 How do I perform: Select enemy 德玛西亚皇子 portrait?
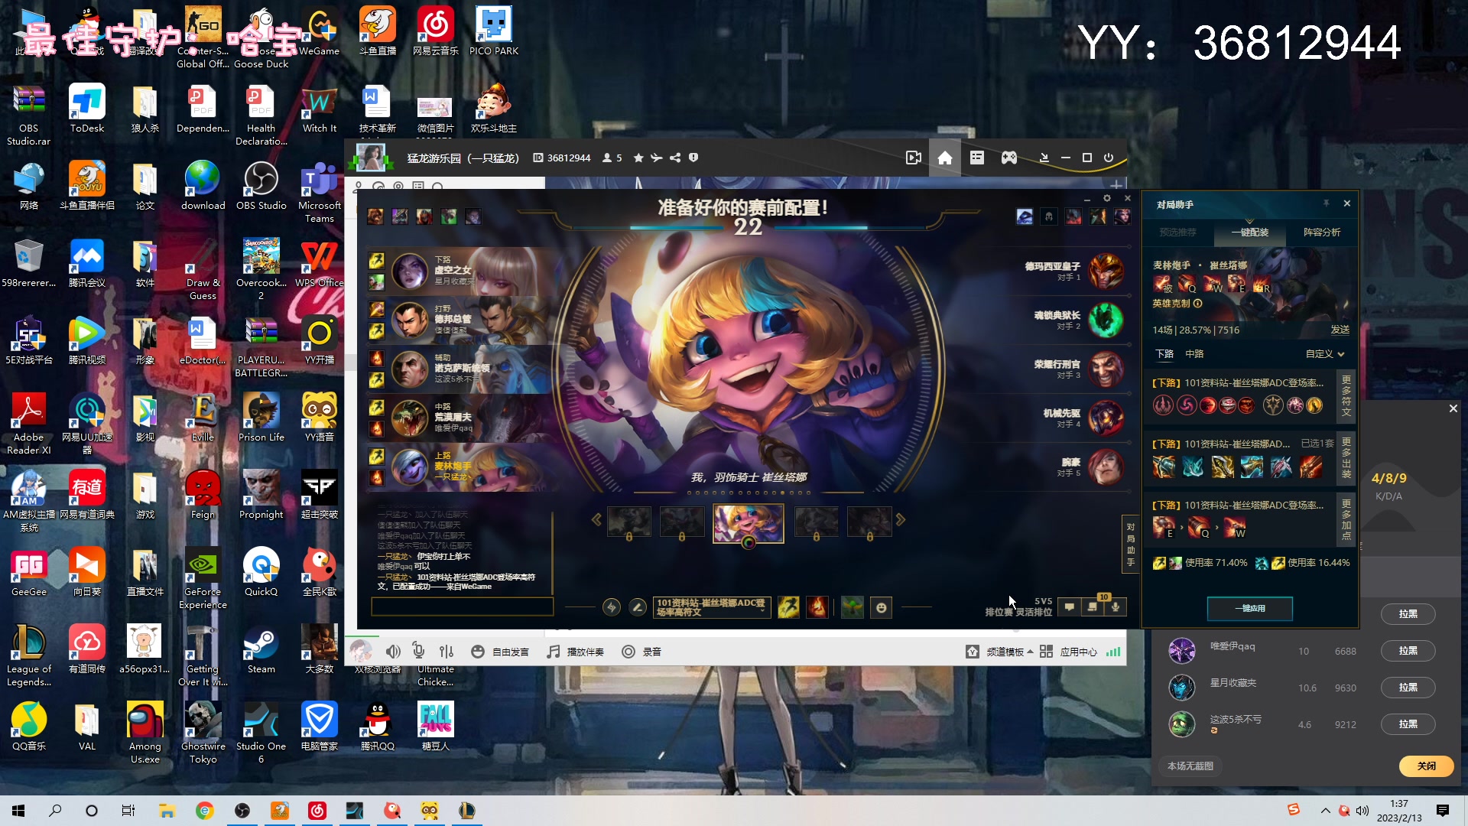pyautogui.click(x=1106, y=271)
